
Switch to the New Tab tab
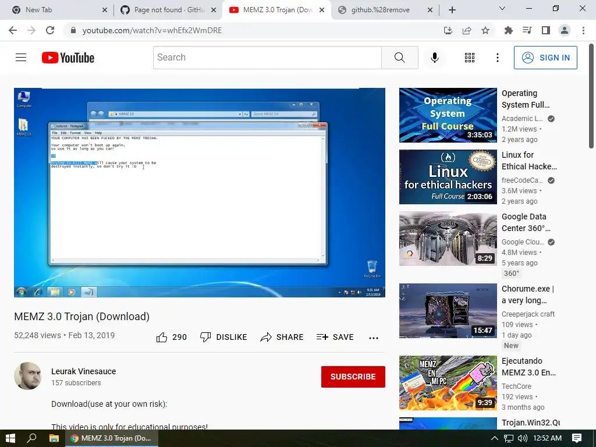click(x=56, y=10)
